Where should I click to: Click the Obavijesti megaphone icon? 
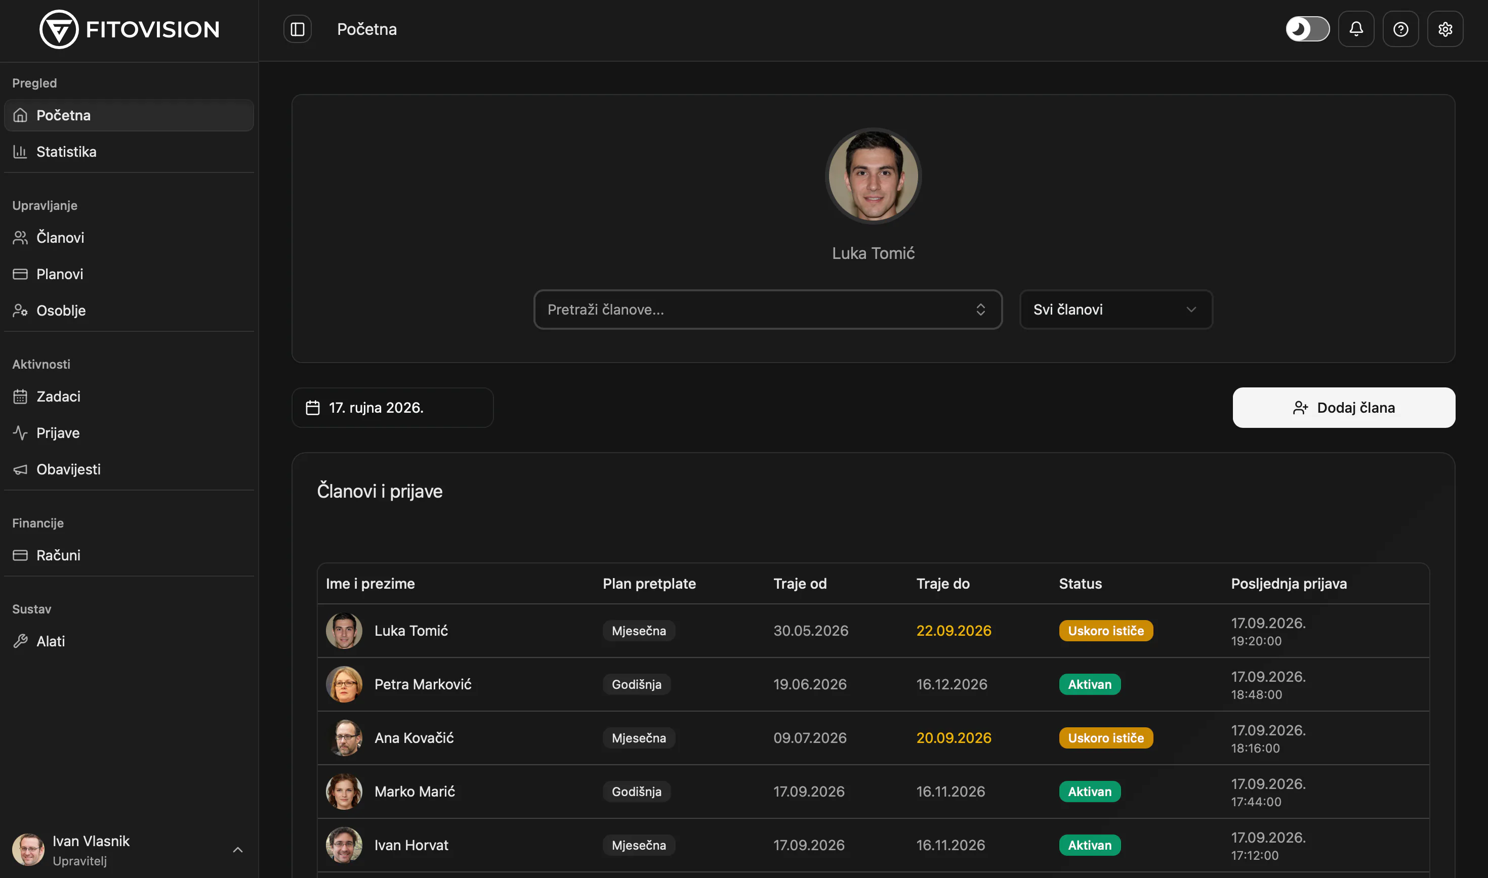(x=20, y=470)
